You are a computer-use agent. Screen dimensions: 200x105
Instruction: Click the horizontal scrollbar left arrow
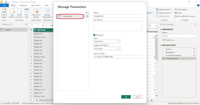[x=37, y=100]
